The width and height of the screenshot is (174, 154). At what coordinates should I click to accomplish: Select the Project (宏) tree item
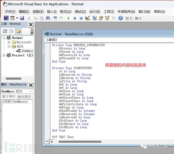(x=20, y=55)
